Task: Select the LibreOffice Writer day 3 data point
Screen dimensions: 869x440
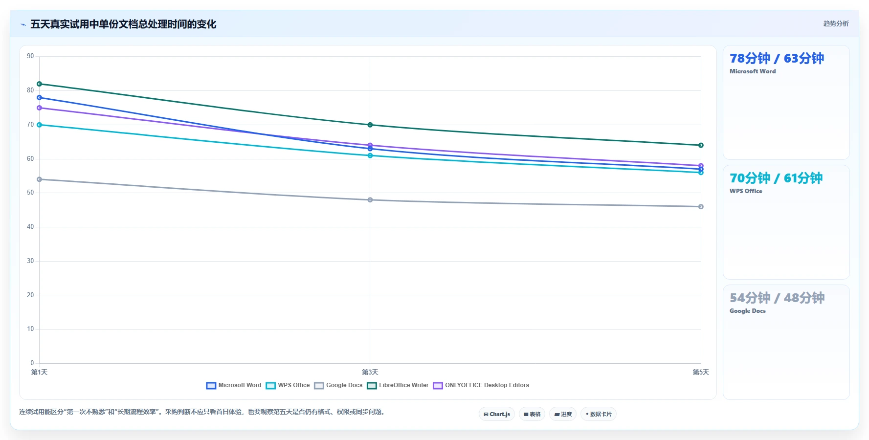Action: pos(370,125)
